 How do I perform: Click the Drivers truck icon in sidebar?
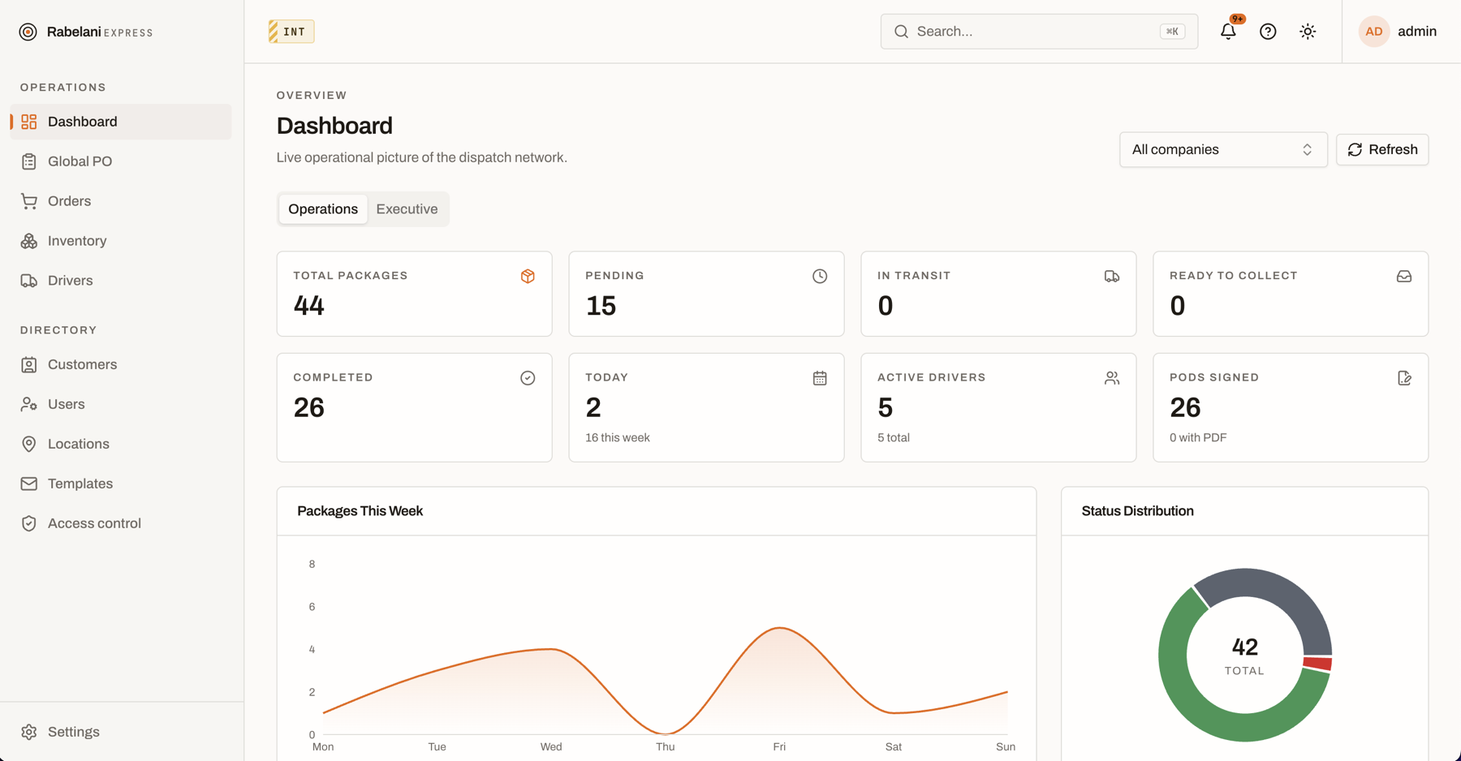pyautogui.click(x=29, y=281)
